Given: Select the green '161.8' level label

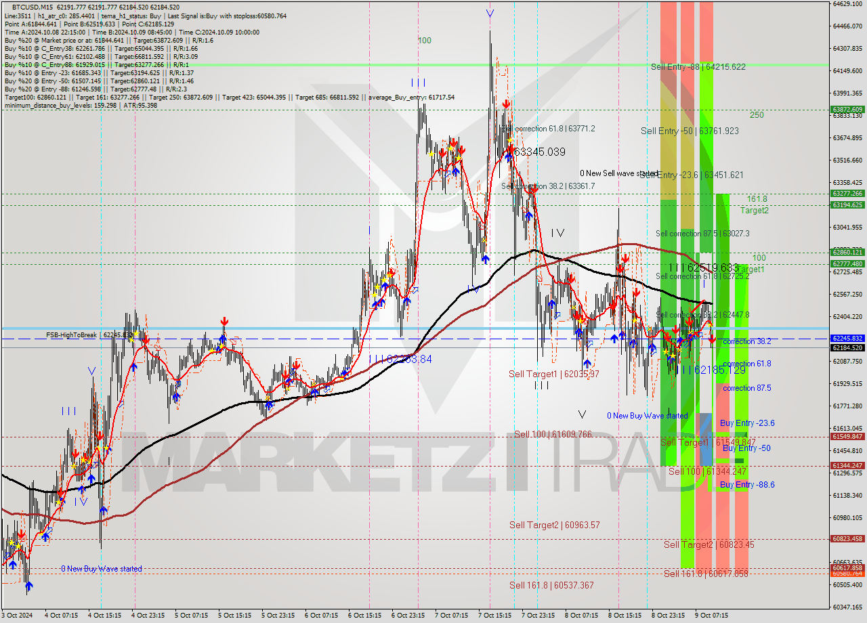Looking at the screenshot, I should 757,199.
